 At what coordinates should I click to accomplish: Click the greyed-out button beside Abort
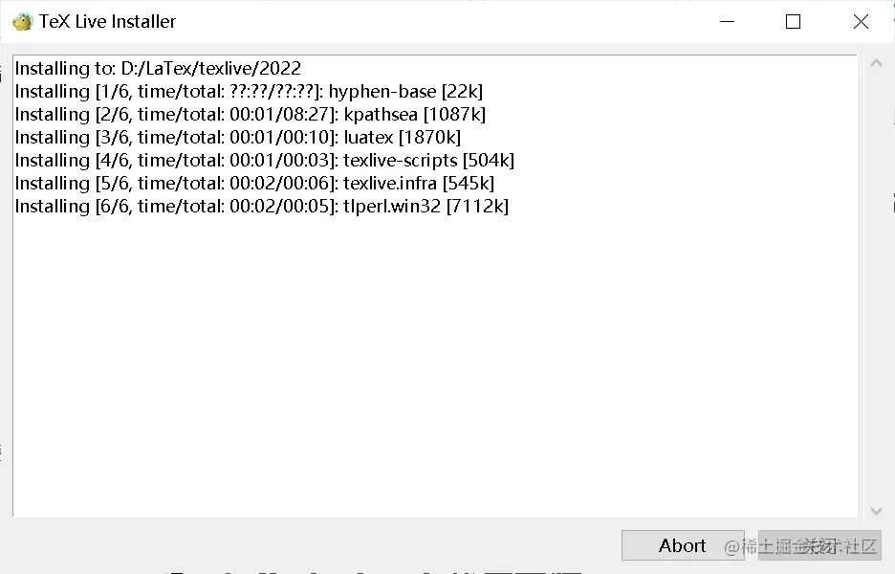[819, 545]
